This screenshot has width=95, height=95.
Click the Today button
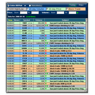tap(73, 5)
